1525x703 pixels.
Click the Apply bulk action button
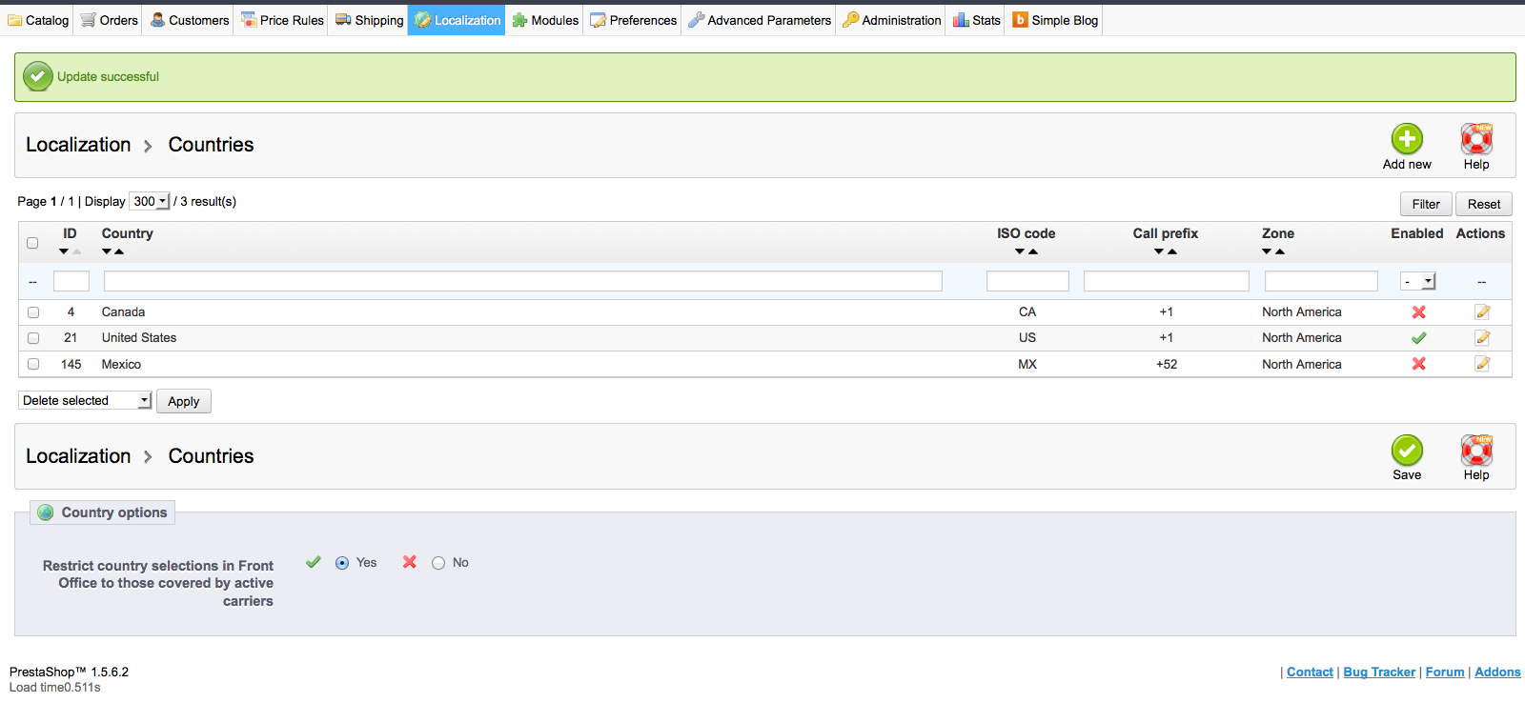[184, 401]
